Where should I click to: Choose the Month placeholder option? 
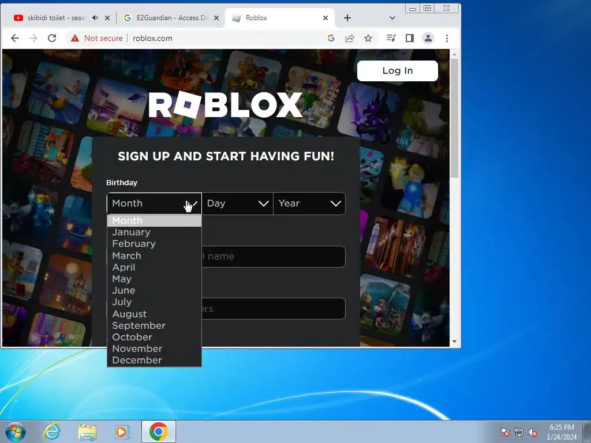point(154,221)
